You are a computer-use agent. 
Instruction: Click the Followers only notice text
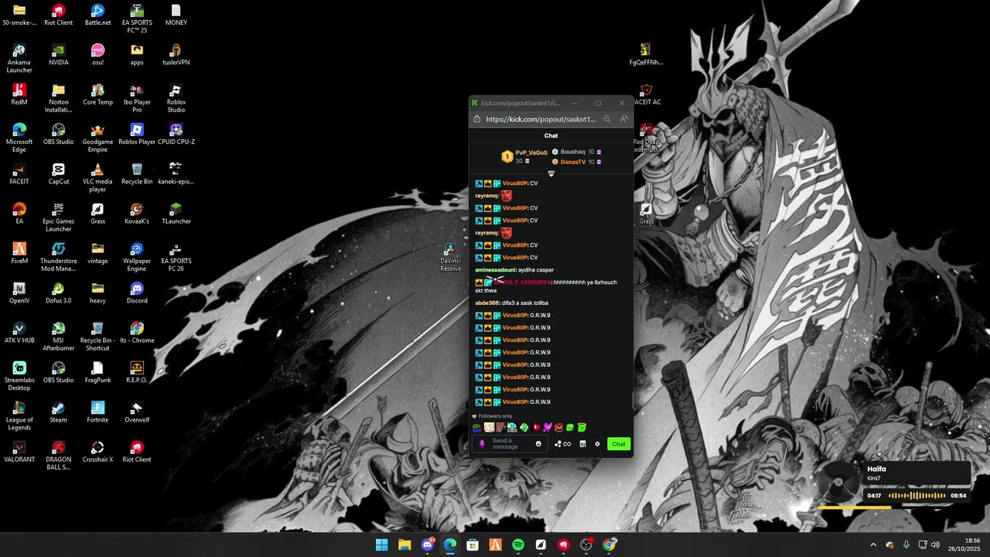(495, 416)
